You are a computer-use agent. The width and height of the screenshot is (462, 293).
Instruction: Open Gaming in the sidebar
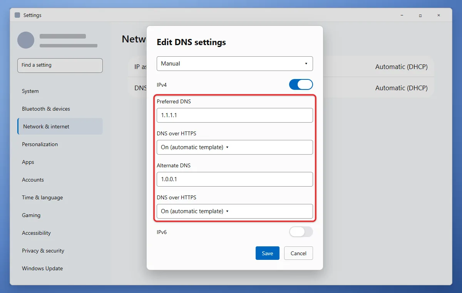tap(60, 216)
